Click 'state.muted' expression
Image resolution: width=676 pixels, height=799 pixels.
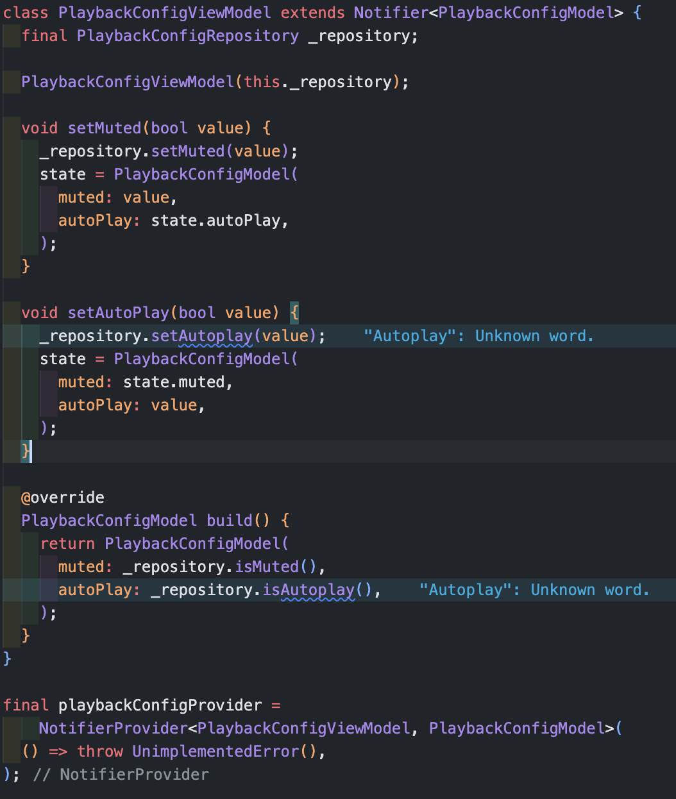click(x=174, y=382)
